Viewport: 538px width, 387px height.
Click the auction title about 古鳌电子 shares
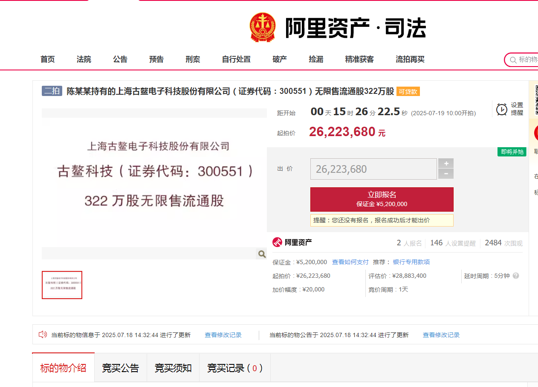coord(230,91)
